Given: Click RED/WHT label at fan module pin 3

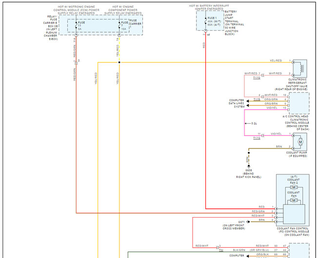Looking at the screenshot, I should [x=258, y=216].
